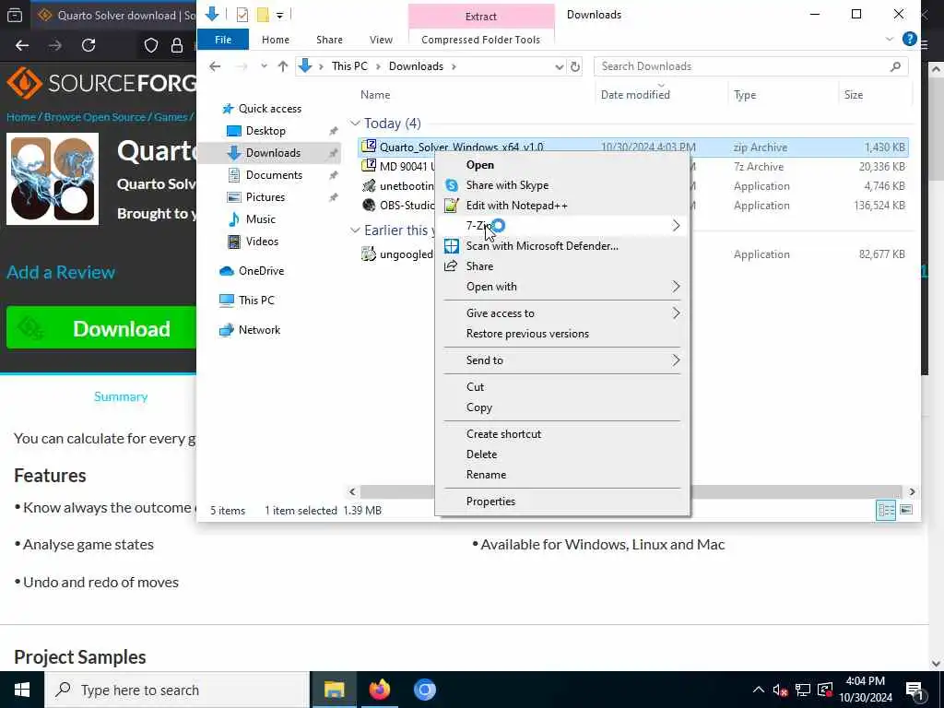Open the Compressed Folder Tools tab
Image resolution: width=944 pixels, height=708 pixels.
(x=480, y=40)
